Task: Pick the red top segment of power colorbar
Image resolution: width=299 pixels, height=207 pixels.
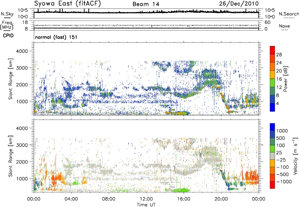Action: pyautogui.click(x=272, y=50)
